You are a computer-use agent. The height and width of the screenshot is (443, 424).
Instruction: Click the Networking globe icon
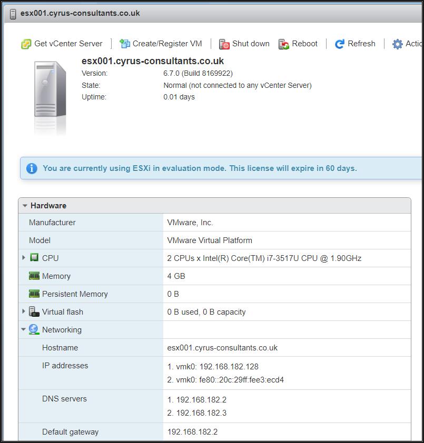coord(34,329)
